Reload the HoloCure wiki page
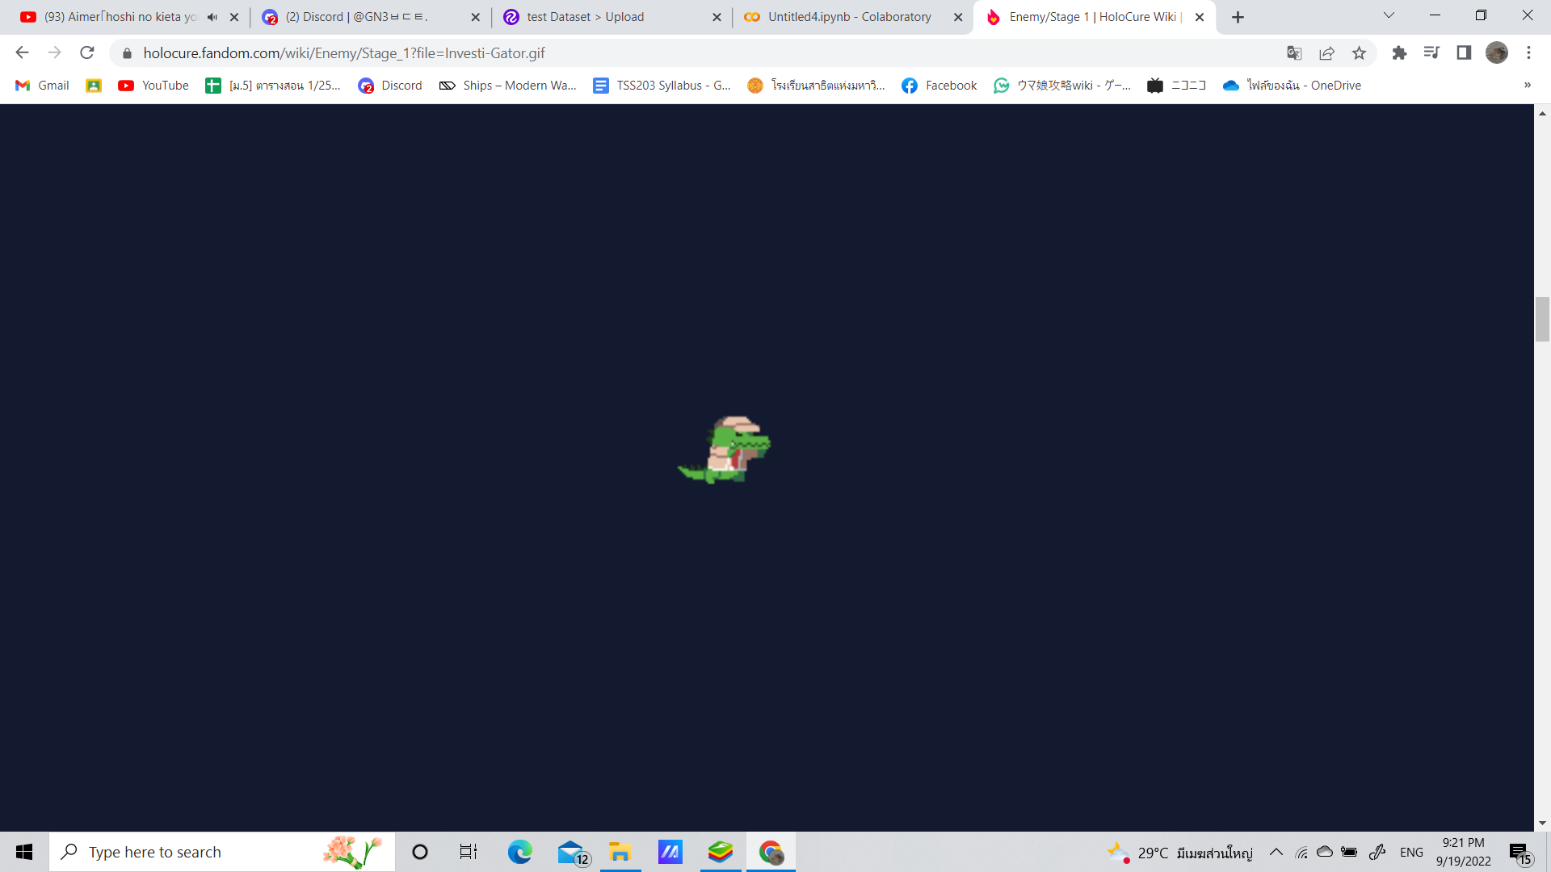 point(87,53)
